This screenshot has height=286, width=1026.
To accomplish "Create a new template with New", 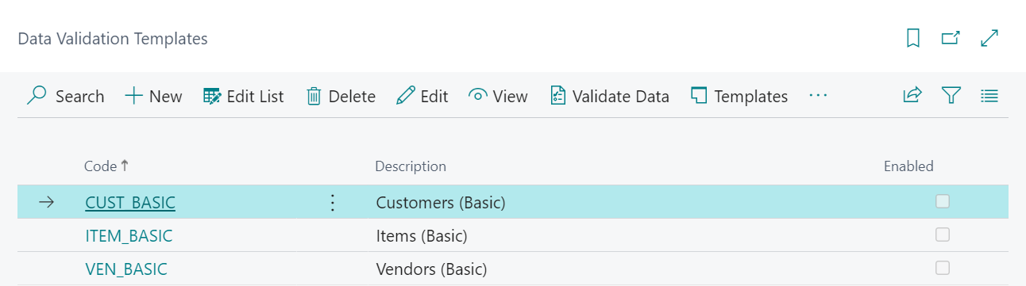I will point(154,97).
